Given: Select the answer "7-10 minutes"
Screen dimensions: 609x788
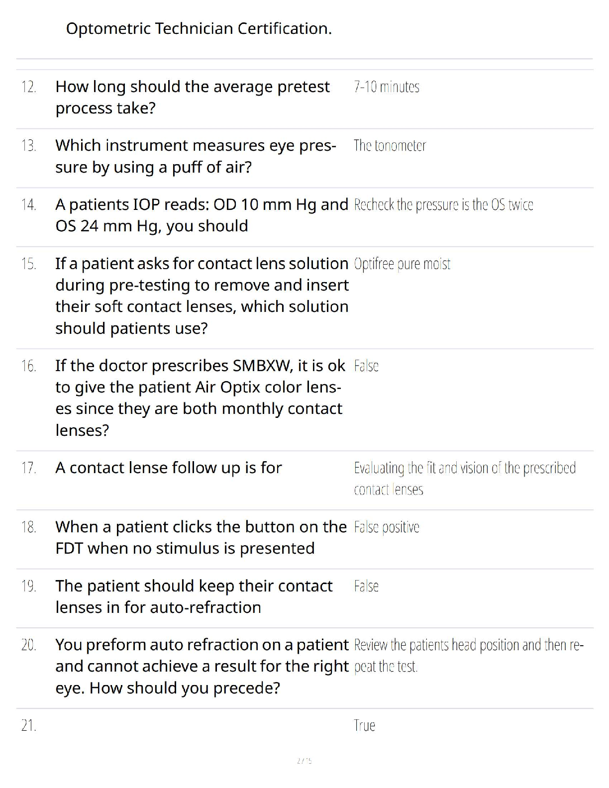Looking at the screenshot, I should coord(387,87).
